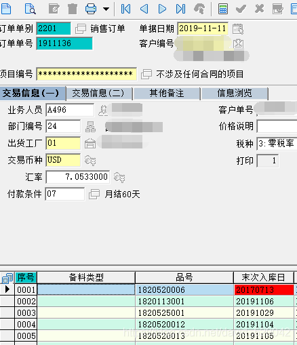This screenshot has height=345, width=297.
Task: Click the 序号 column header
Action: pyautogui.click(x=26, y=277)
